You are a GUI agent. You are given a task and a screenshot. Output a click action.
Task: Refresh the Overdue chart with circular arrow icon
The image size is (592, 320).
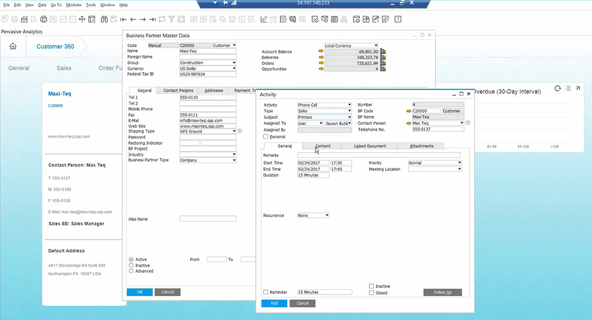click(558, 88)
